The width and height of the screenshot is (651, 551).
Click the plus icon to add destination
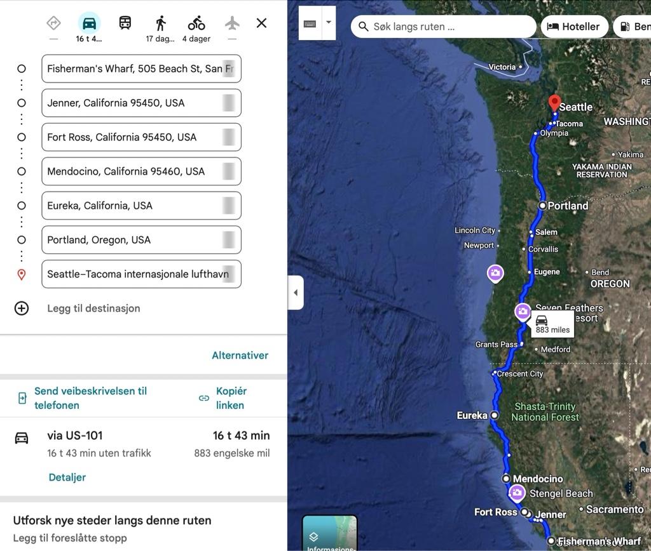click(22, 309)
